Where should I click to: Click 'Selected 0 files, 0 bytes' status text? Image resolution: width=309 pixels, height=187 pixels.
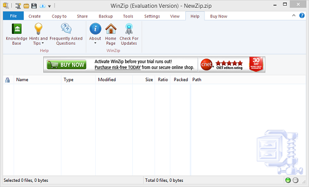(26, 180)
